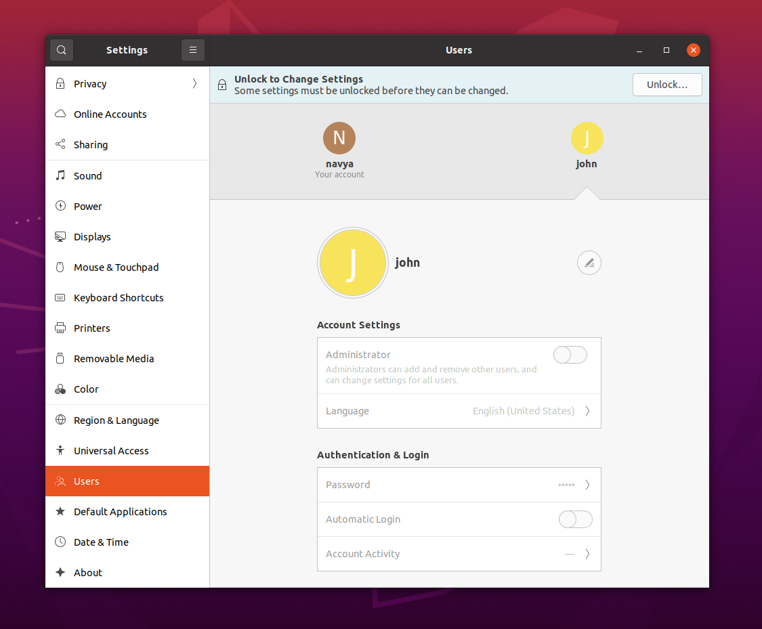The height and width of the screenshot is (629, 762).
Task: Click the About icon in sidebar
Action: click(x=60, y=572)
